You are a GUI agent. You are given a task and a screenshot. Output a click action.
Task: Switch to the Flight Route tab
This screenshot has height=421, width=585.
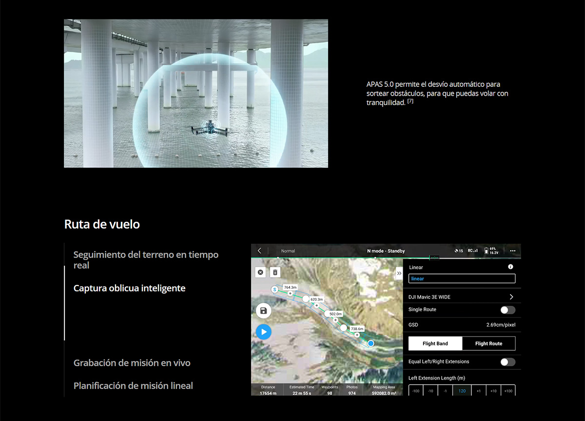(x=488, y=343)
